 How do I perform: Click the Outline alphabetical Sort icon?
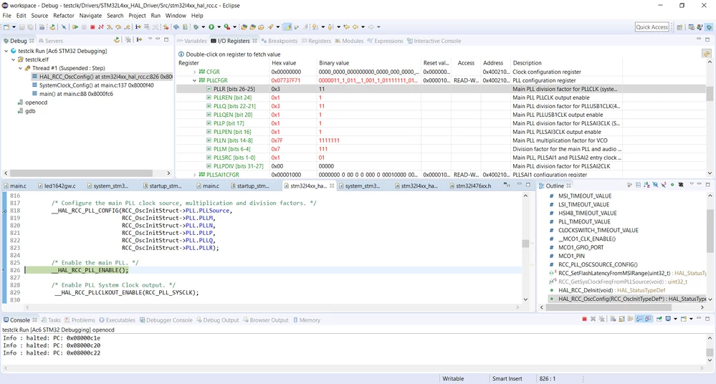tap(646, 185)
